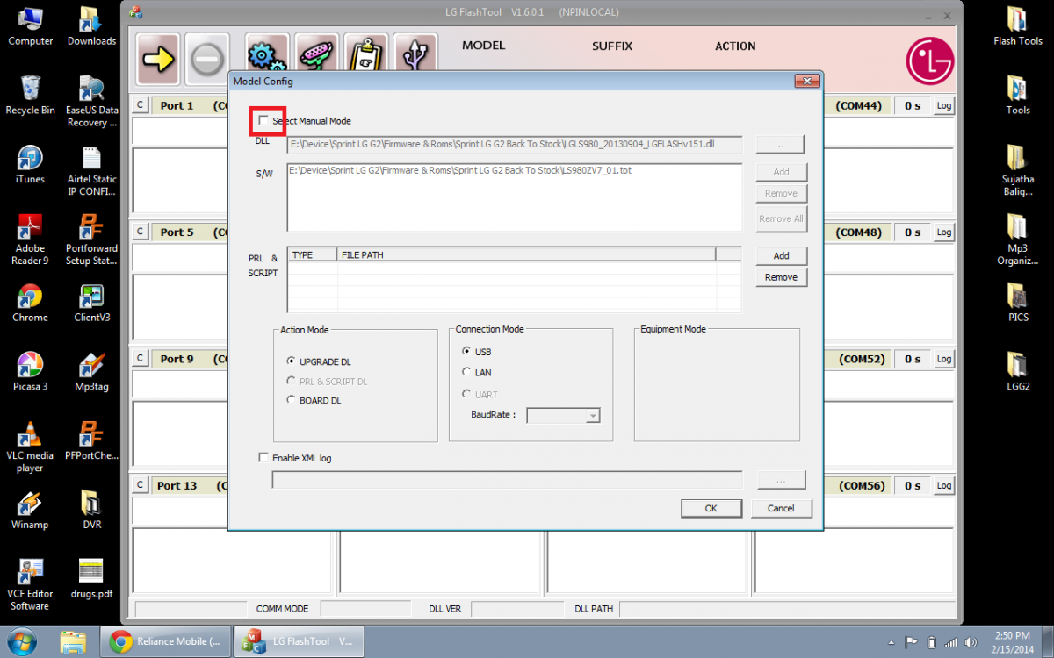The height and width of the screenshot is (658, 1054).
Task: Click the C button beside Port 13
Action: tap(140, 484)
